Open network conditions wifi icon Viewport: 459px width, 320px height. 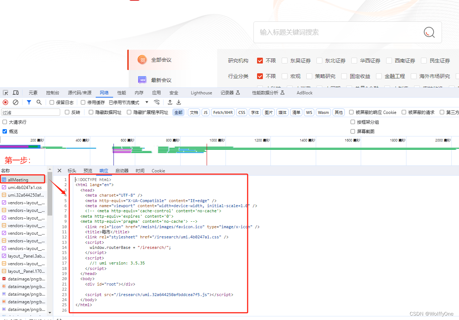click(x=157, y=102)
